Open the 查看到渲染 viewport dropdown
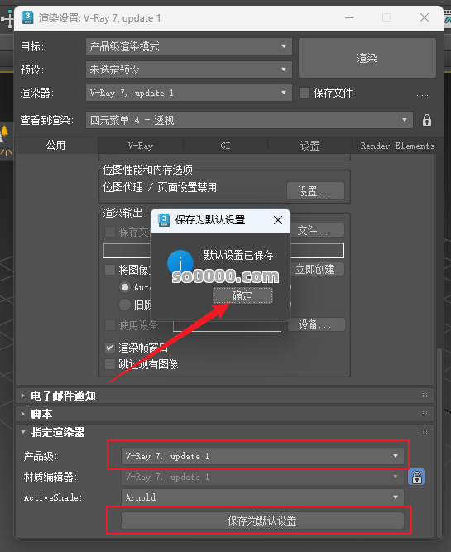Viewport: 451px width, 552px height. pyautogui.click(x=249, y=120)
